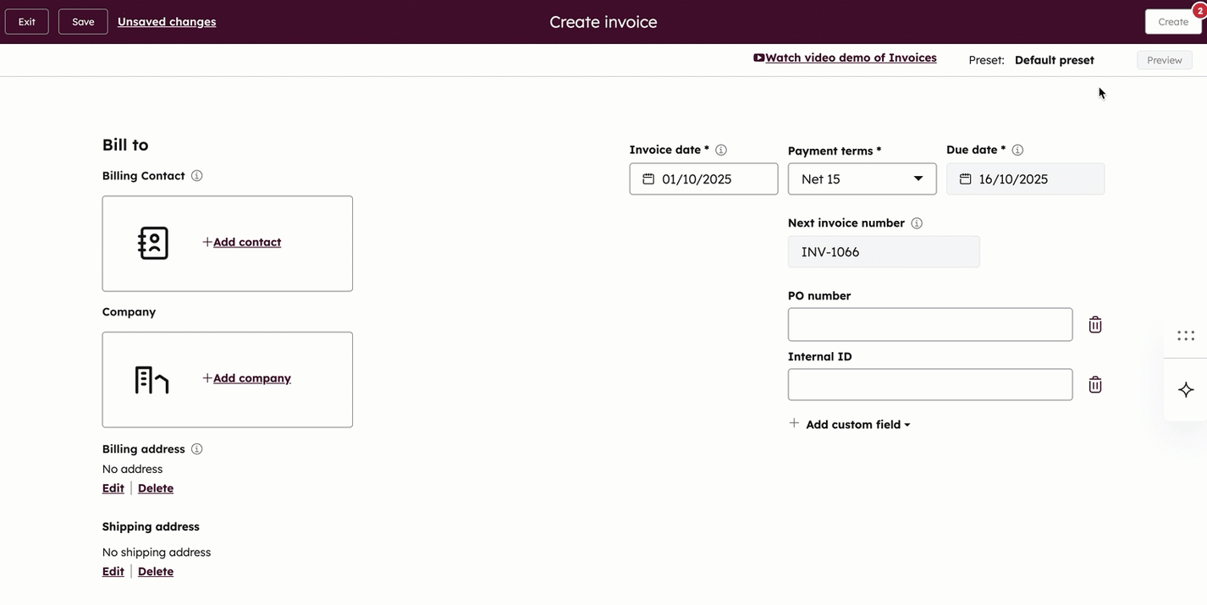Edit the shipping address

click(x=113, y=570)
